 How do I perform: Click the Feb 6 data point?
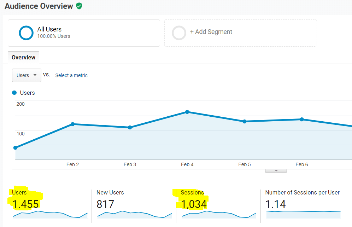point(302,120)
